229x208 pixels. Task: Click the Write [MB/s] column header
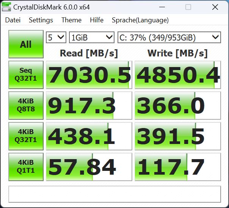177,53
